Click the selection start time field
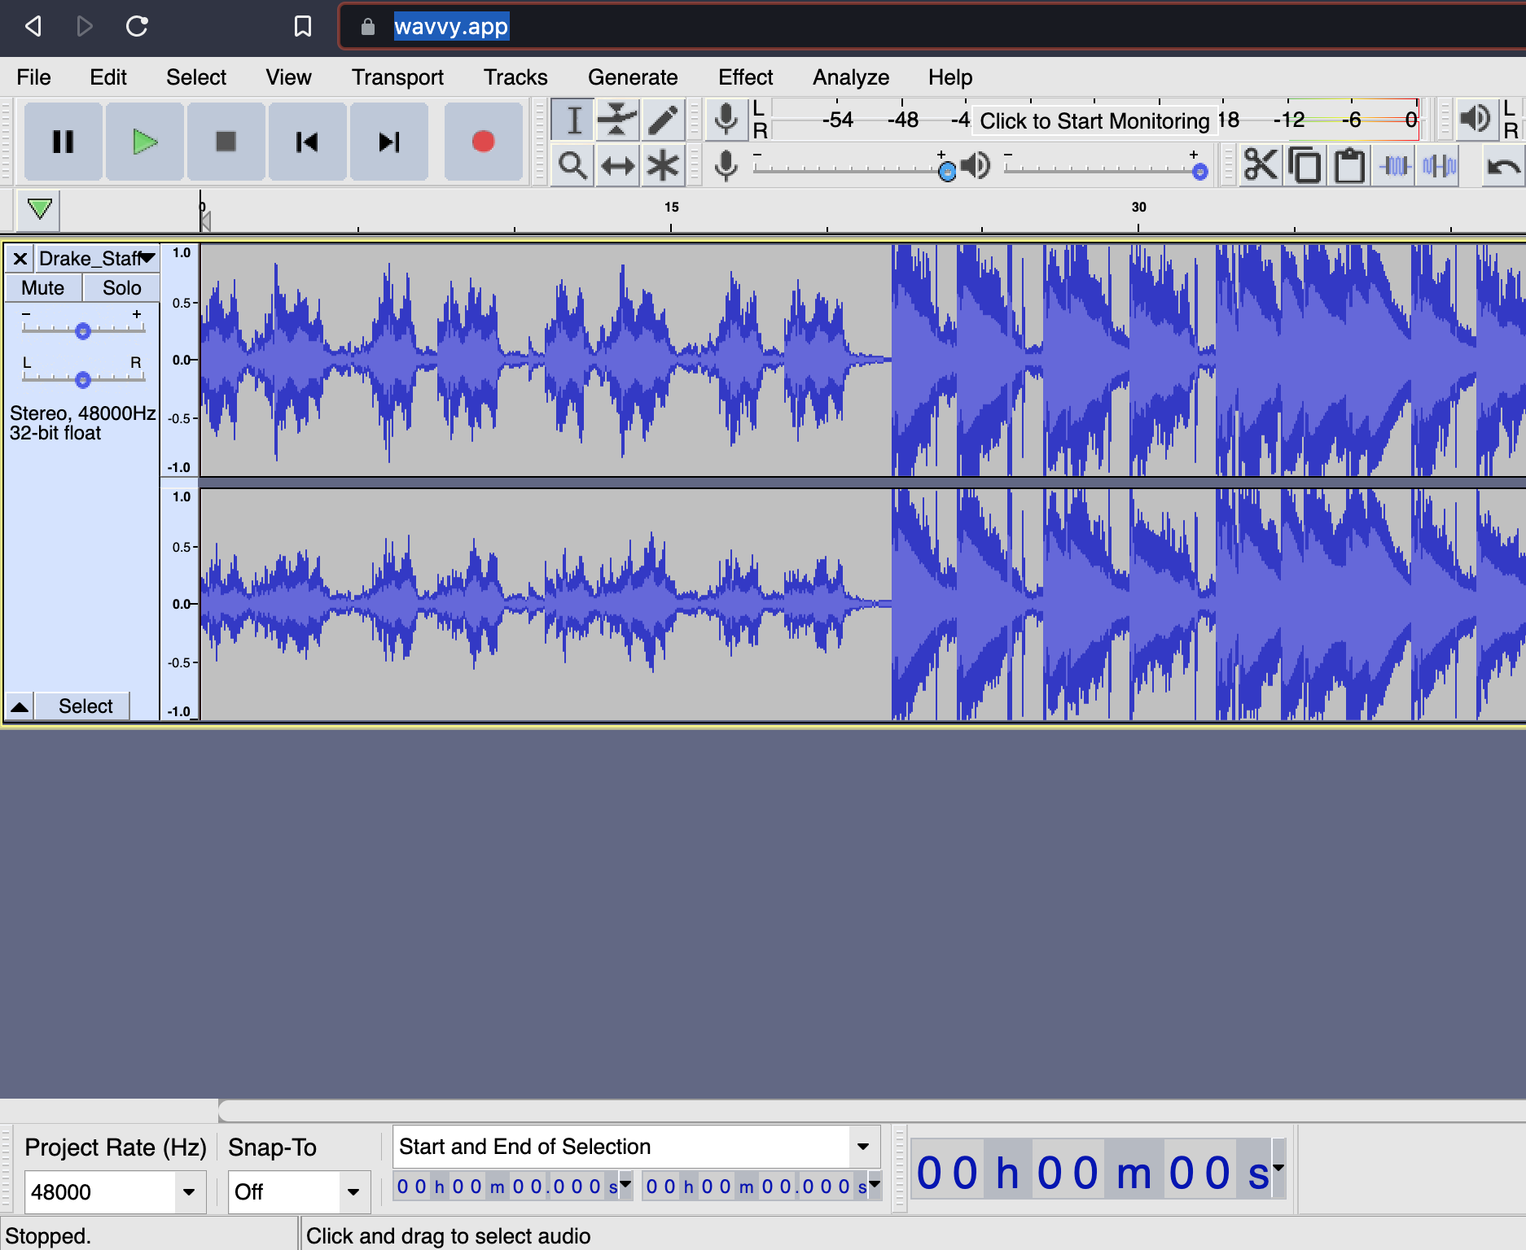This screenshot has width=1526, height=1250. [506, 1187]
